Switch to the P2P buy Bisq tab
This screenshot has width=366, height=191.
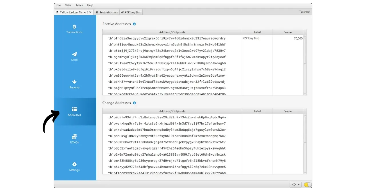131,12
